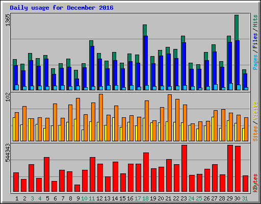Click the "544343" value on the bottom chart axis

[x=8, y=153]
